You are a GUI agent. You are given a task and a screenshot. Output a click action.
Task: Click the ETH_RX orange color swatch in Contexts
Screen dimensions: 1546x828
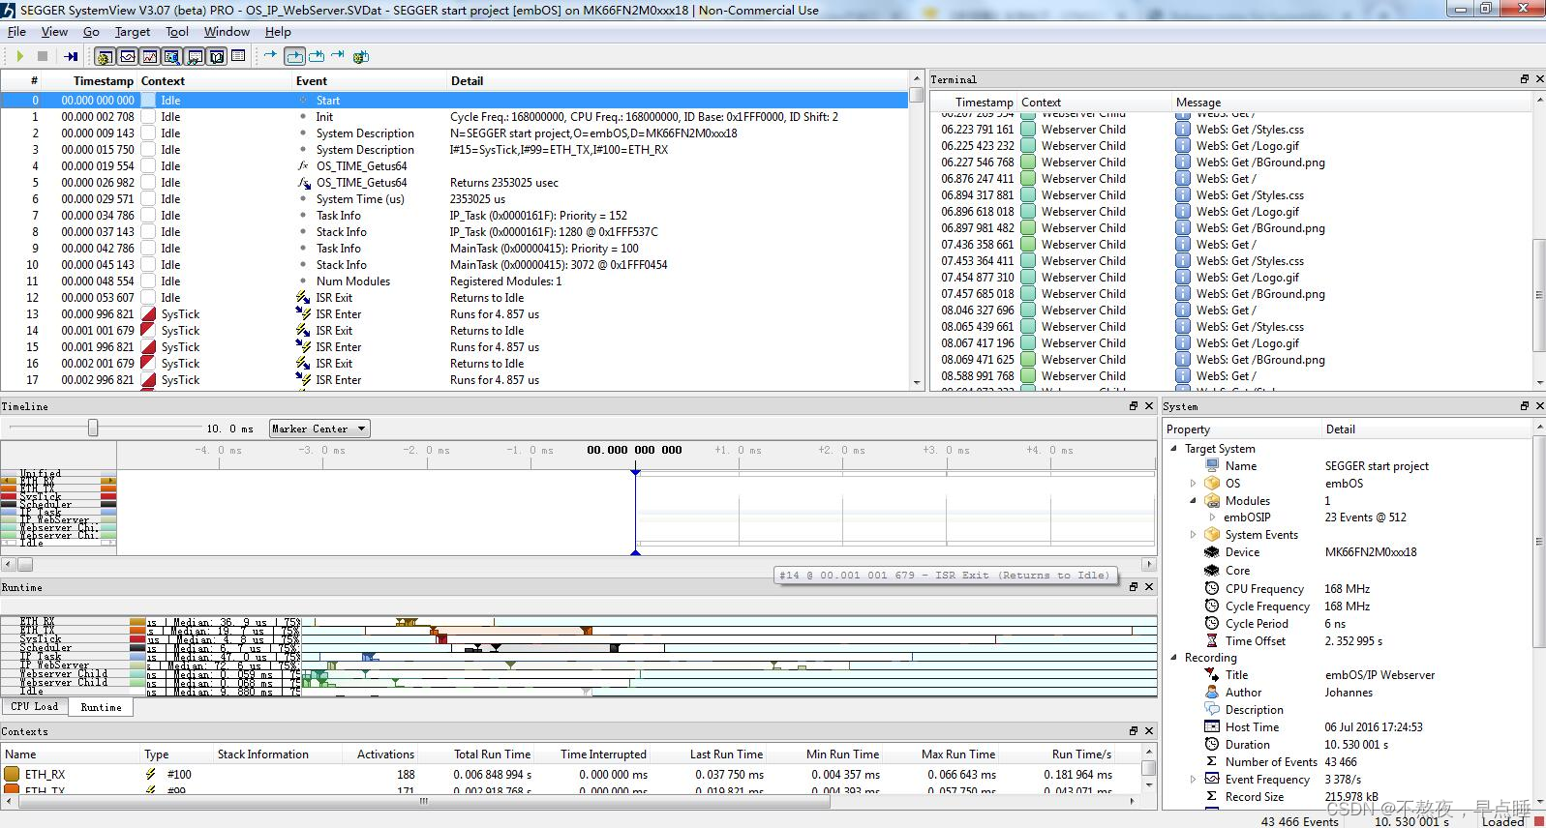[12, 774]
